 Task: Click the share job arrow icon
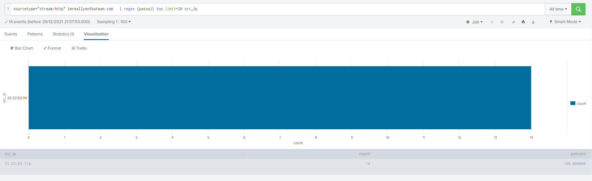click(x=513, y=22)
